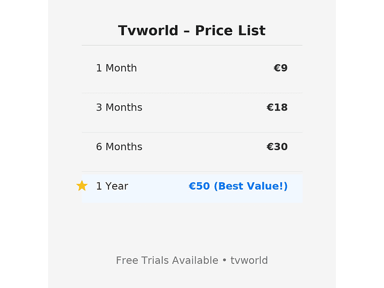384x288 pixels.
Task: Click the gold star icon
Action: pyautogui.click(x=82, y=186)
